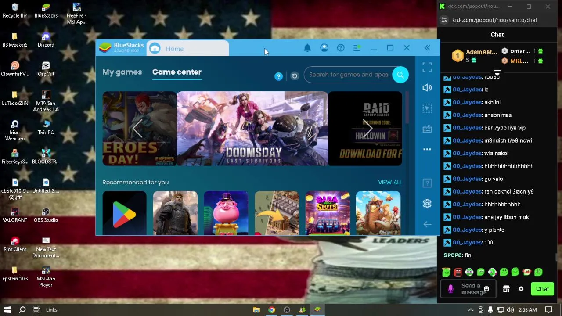Viewport: 562px width, 316px height.
Task: Open the pink pig recommended game
Action: (226, 213)
